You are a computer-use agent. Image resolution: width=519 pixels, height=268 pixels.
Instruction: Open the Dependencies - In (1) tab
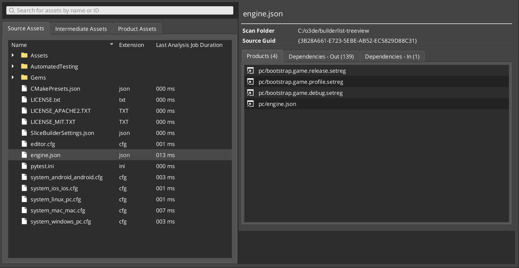pos(392,56)
